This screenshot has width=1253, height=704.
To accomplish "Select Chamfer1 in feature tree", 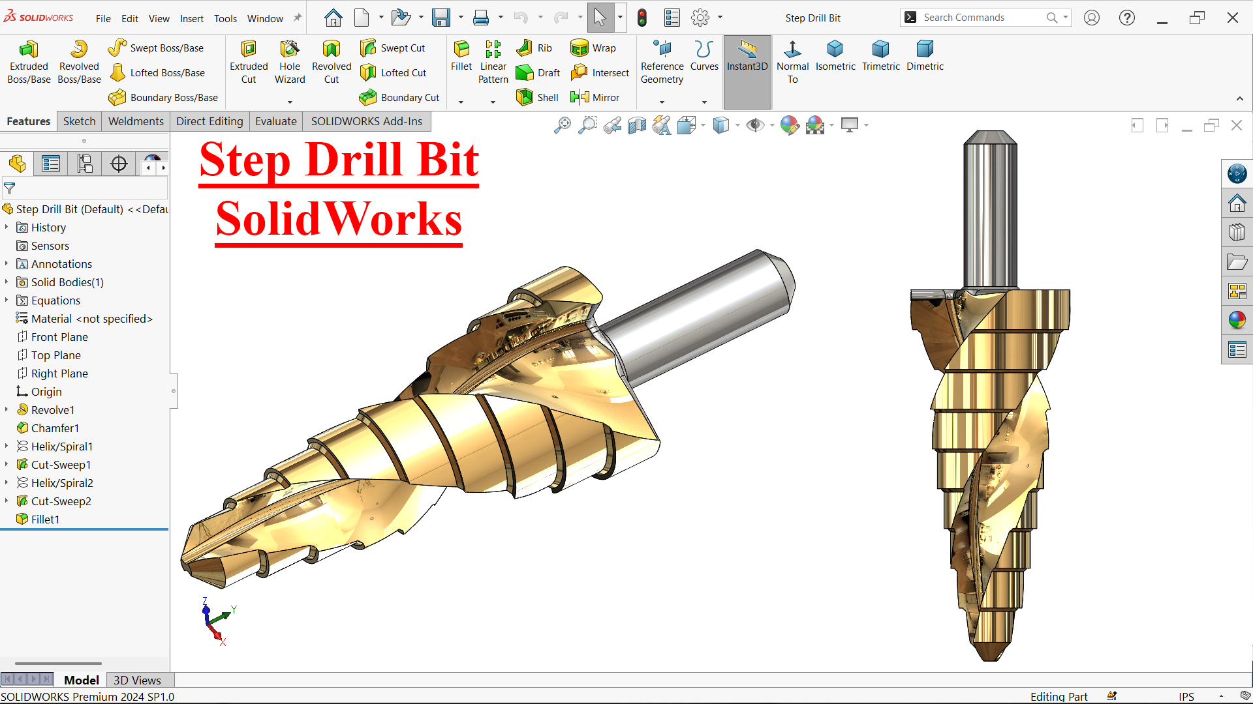I will point(48,428).
